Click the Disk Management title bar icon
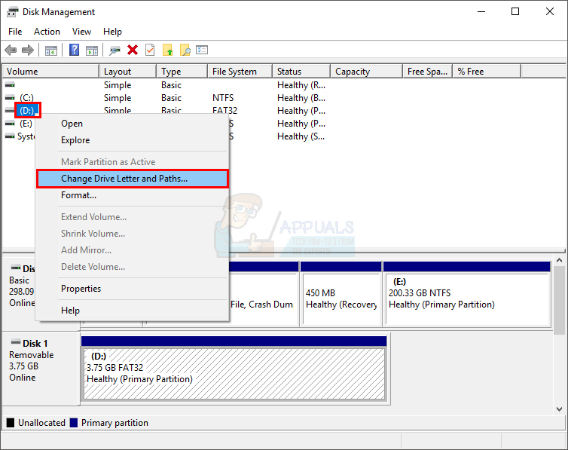 12,12
